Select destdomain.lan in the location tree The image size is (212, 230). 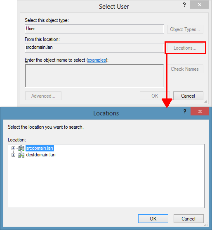point(41,155)
